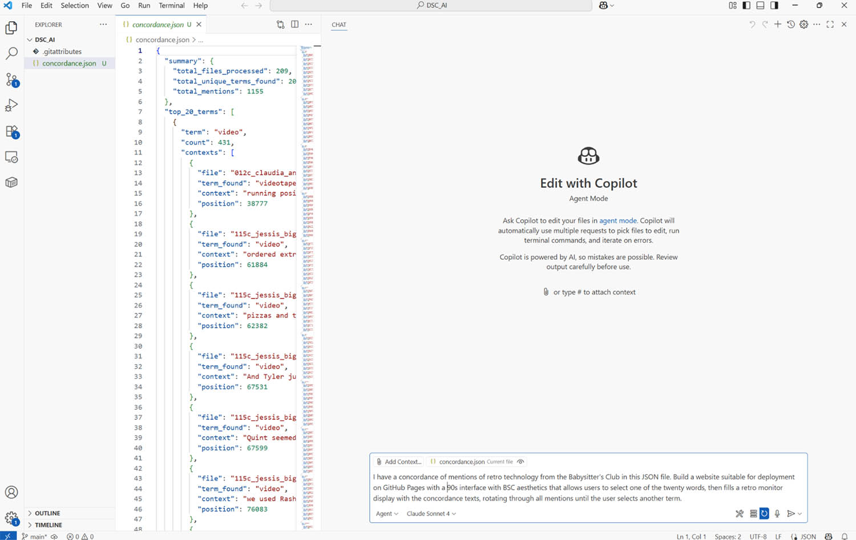Screen dimensions: 856x540
Task: Open the Claude Sonnet 4 model dropdown
Action: tap(430, 514)
